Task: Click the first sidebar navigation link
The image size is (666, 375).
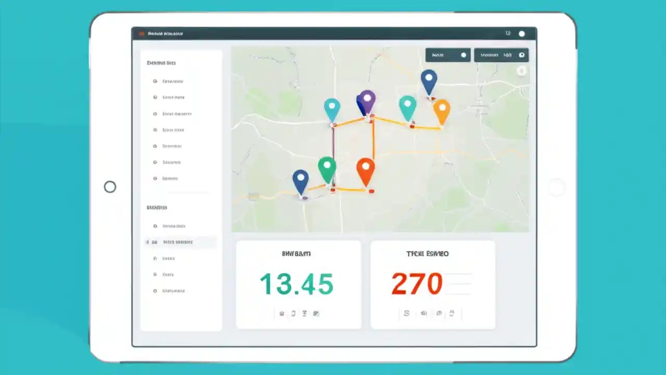Action: pyautogui.click(x=172, y=81)
